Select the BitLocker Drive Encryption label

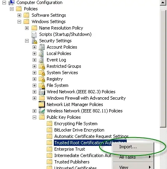79,130
